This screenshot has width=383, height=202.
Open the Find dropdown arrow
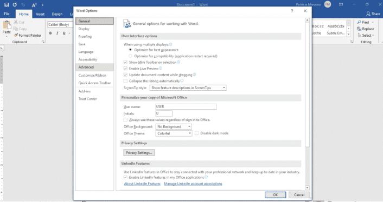click(x=373, y=22)
